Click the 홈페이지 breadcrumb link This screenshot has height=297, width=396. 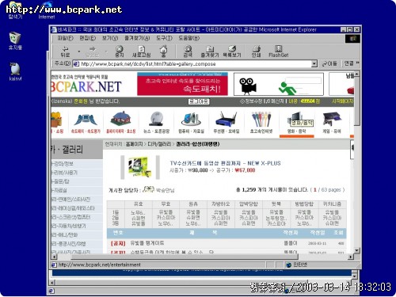tap(134, 144)
